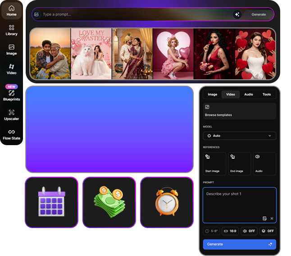Screen dimensions: 291x256
Task: Click the blue Generate button
Action: 239,244
